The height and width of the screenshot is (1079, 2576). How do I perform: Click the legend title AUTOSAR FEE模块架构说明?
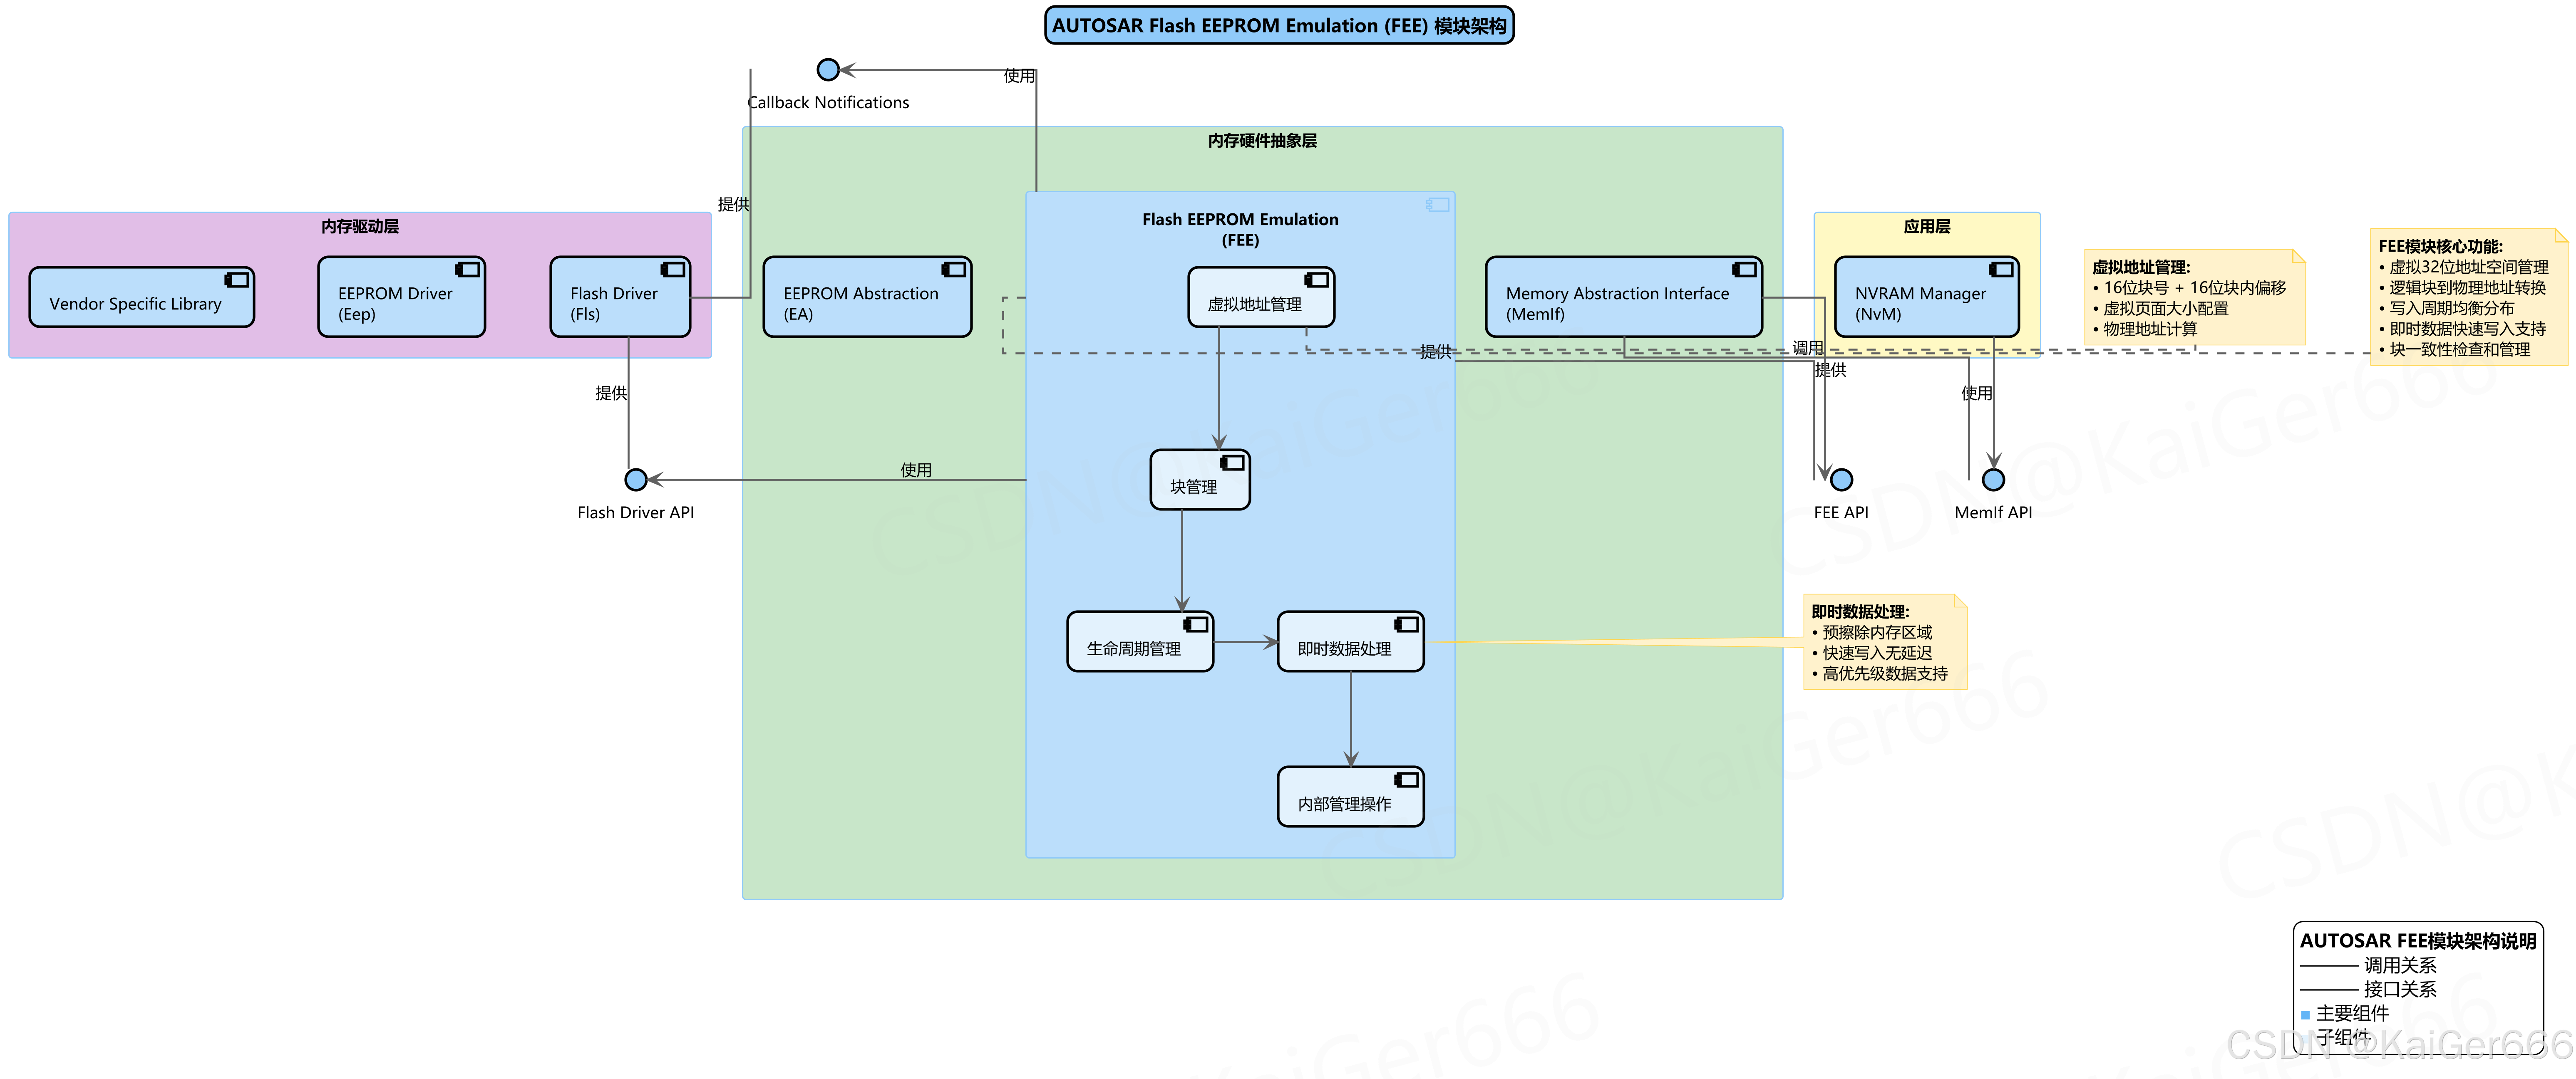pyautogui.click(x=2418, y=941)
